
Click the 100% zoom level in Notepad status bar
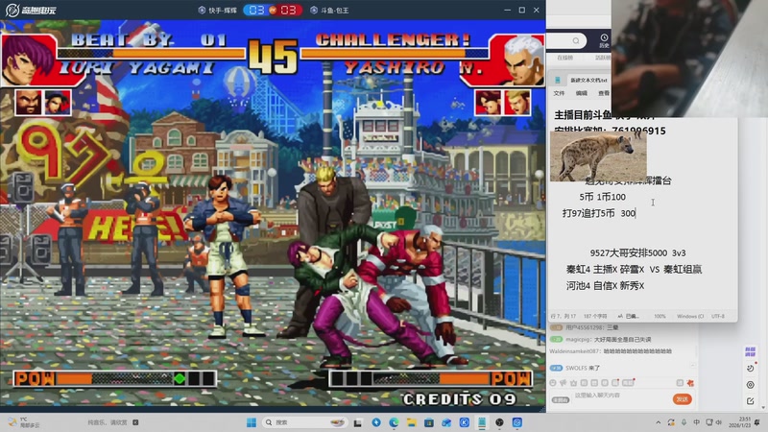tap(660, 317)
